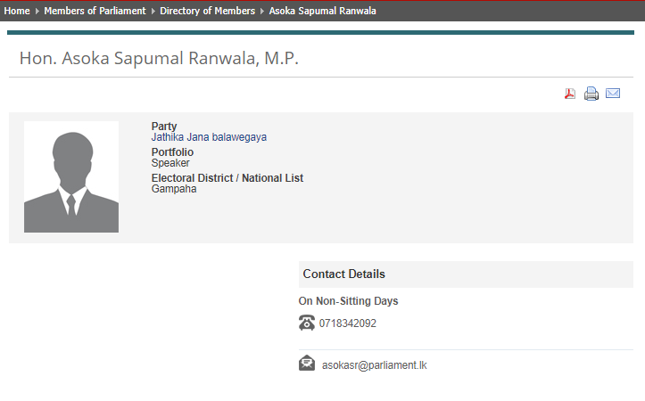Click the Gampaha electoral district text

point(174,189)
